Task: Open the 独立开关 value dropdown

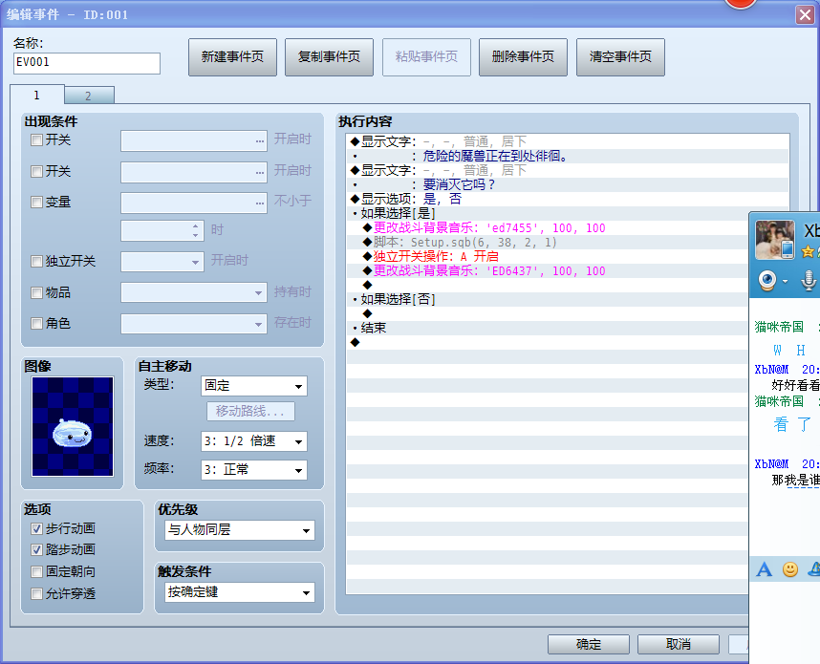Action: 162,262
